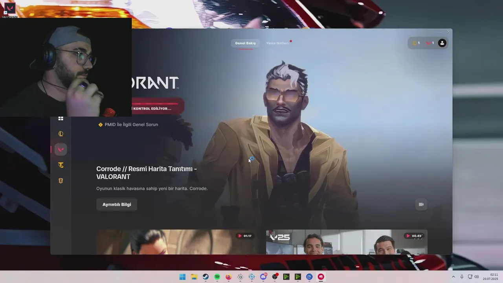Open File Explorer from taskbar
Screen dimensions: 503x283
194,277
